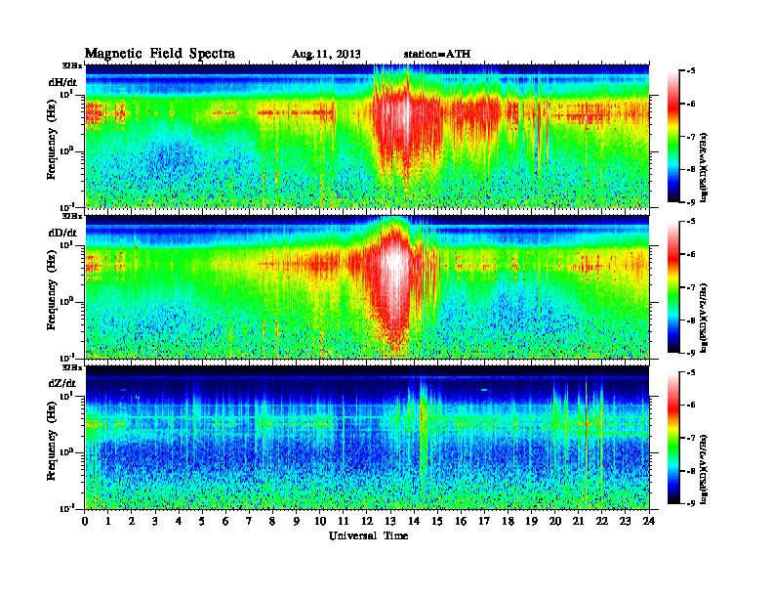Click the "station=ATH" label
Image resolution: width=773 pixels, height=598 pixels.
pyautogui.click(x=437, y=54)
